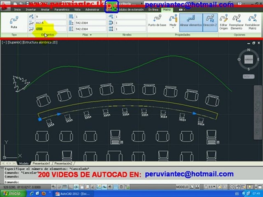Open the SCU dropdown below the ViewCube
Image resolution: width=263 pixels, height=197 pixels.
pyautogui.click(x=248, y=77)
